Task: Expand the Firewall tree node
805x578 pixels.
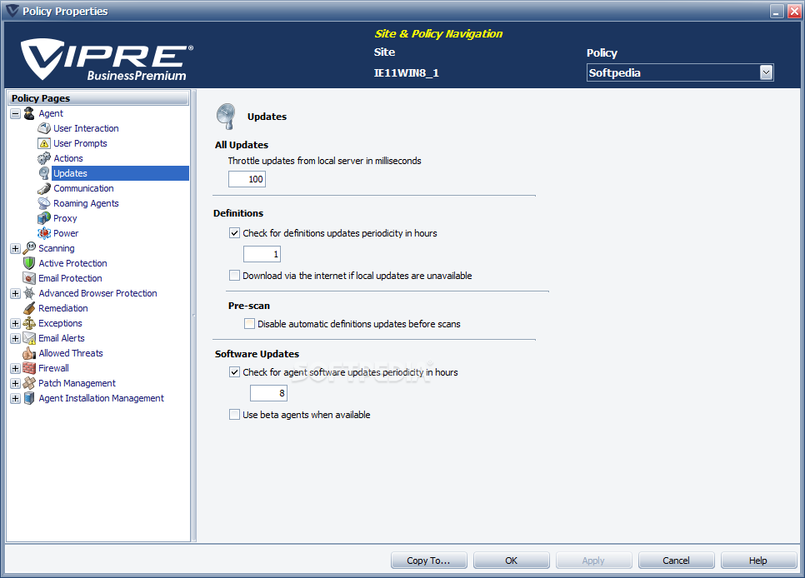Action: 15,369
